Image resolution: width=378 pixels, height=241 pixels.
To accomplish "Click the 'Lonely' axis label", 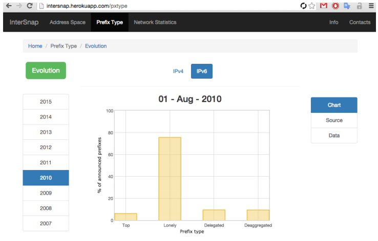I will (170, 225).
